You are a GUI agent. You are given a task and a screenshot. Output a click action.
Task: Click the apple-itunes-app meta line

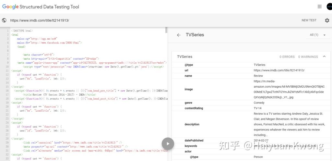tap(92, 63)
